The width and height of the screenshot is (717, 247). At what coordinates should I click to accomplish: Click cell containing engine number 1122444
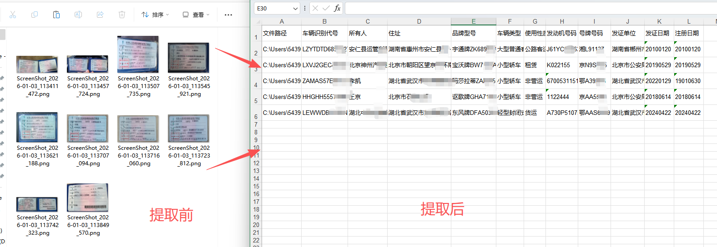pyautogui.click(x=562, y=97)
